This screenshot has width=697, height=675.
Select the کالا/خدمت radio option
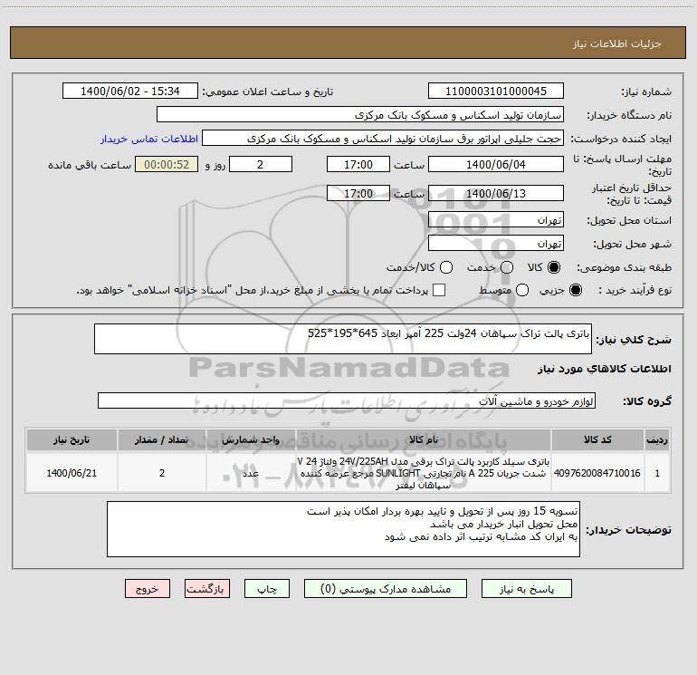point(446,267)
